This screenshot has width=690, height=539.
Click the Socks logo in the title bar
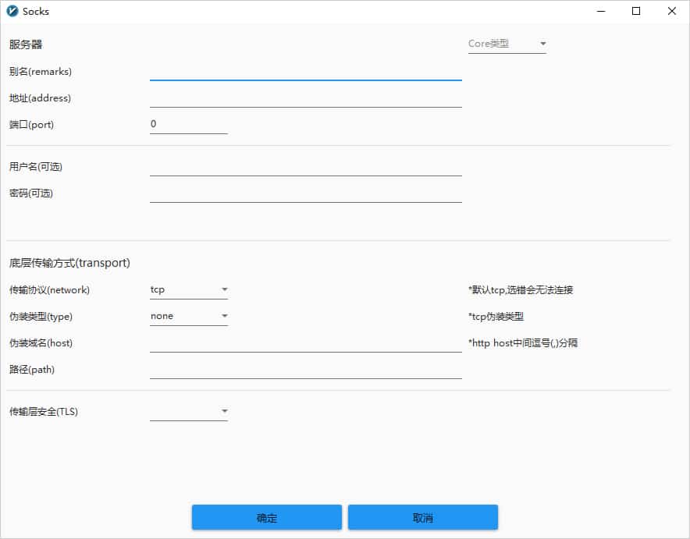click(x=11, y=11)
